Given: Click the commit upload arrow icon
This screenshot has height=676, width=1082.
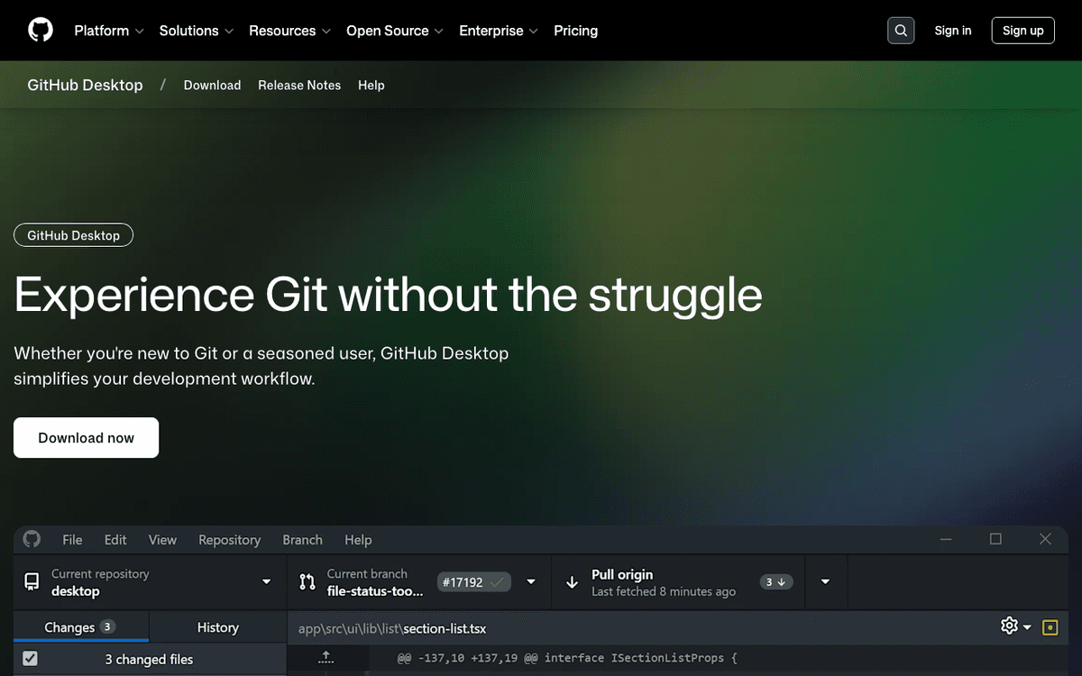Looking at the screenshot, I should click(x=327, y=659).
